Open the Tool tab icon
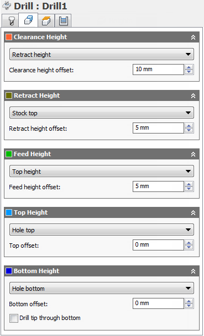204x336 pixels. [11, 21]
